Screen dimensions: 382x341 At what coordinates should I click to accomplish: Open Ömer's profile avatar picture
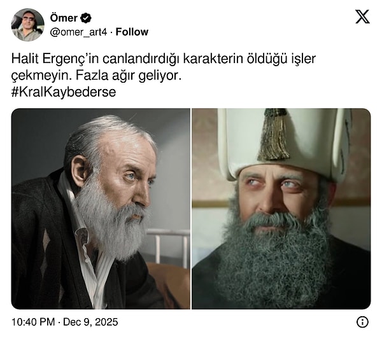coord(27,25)
